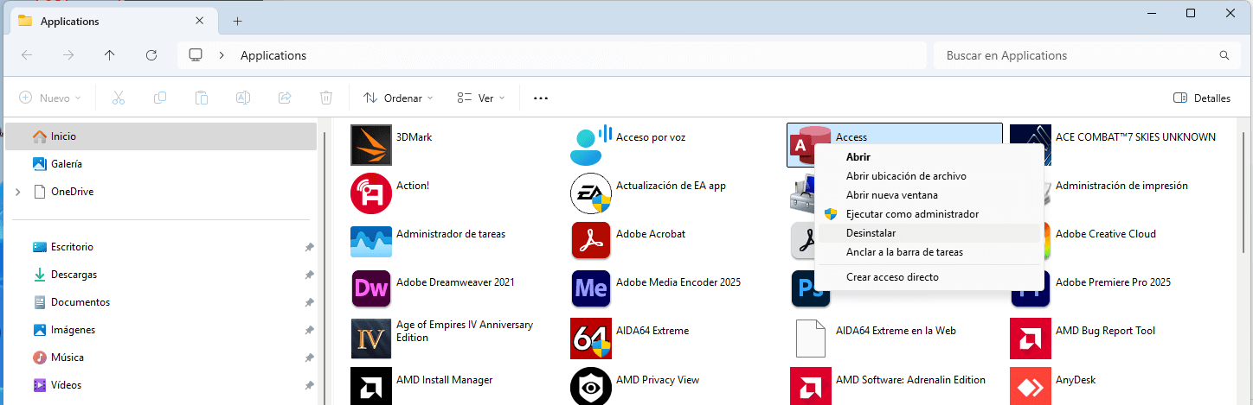Select the Age of Empires IV icon
Image resolution: width=1253 pixels, height=405 pixels.
point(371,339)
